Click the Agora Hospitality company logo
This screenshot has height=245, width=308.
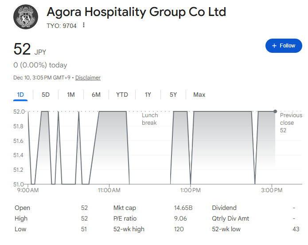[x=26, y=17]
